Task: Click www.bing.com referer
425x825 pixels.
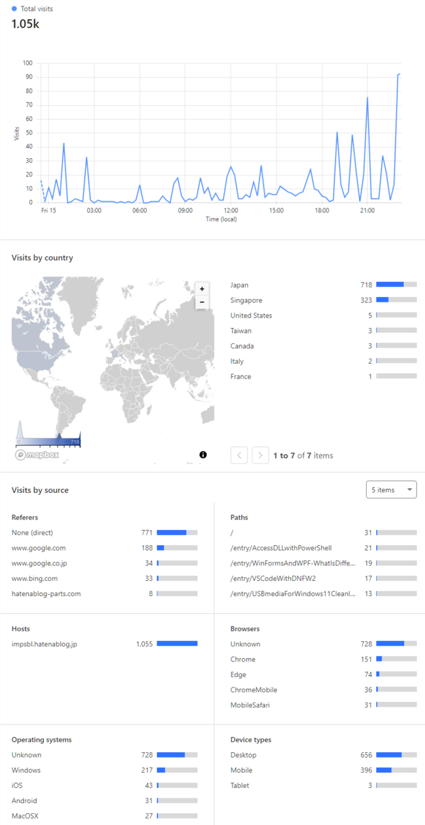Action: (x=104, y=578)
